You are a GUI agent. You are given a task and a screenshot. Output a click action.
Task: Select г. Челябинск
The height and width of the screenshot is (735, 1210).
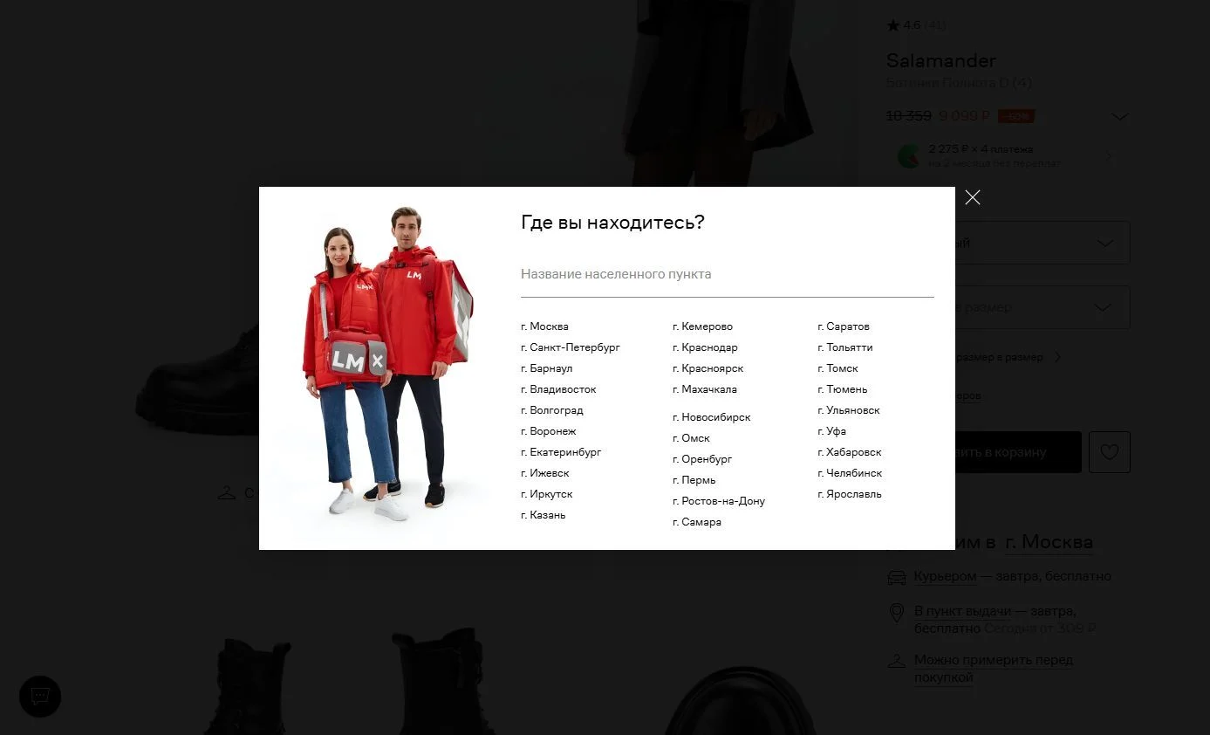850,473
